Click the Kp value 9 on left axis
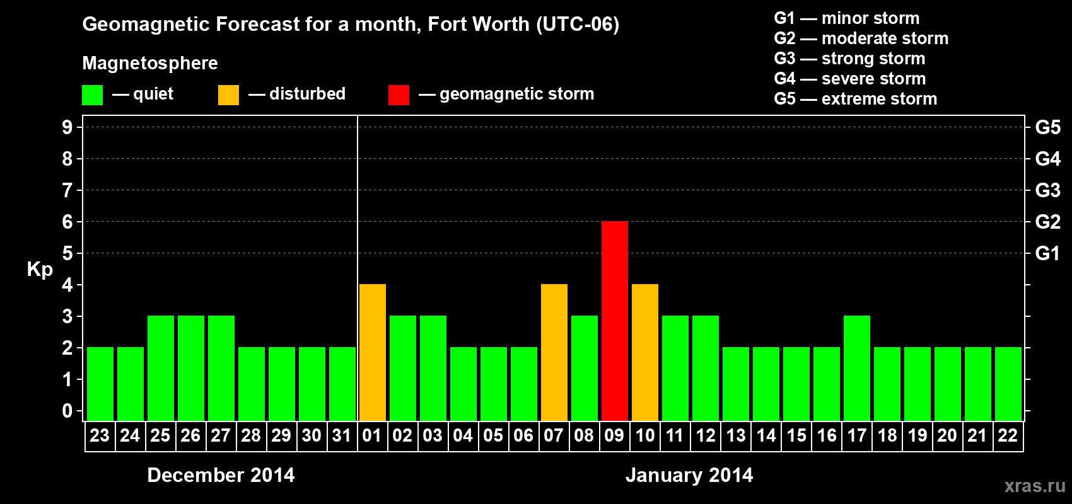Viewport: 1072px width, 504px height. pos(67,127)
